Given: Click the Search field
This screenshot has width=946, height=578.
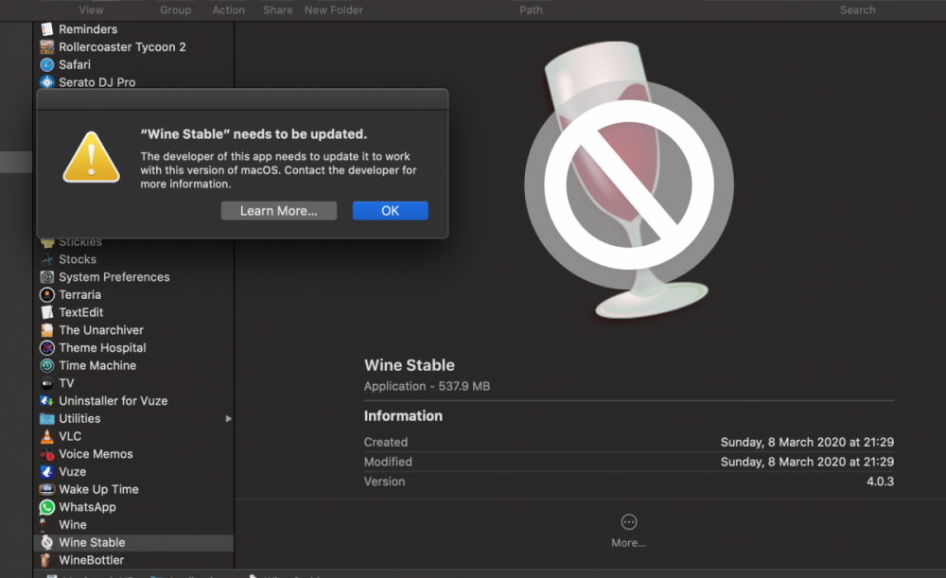Looking at the screenshot, I should point(857,9).
